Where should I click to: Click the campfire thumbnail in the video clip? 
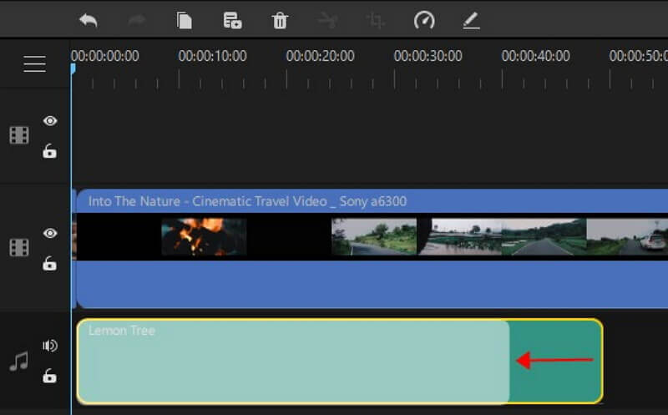point(204,237)
